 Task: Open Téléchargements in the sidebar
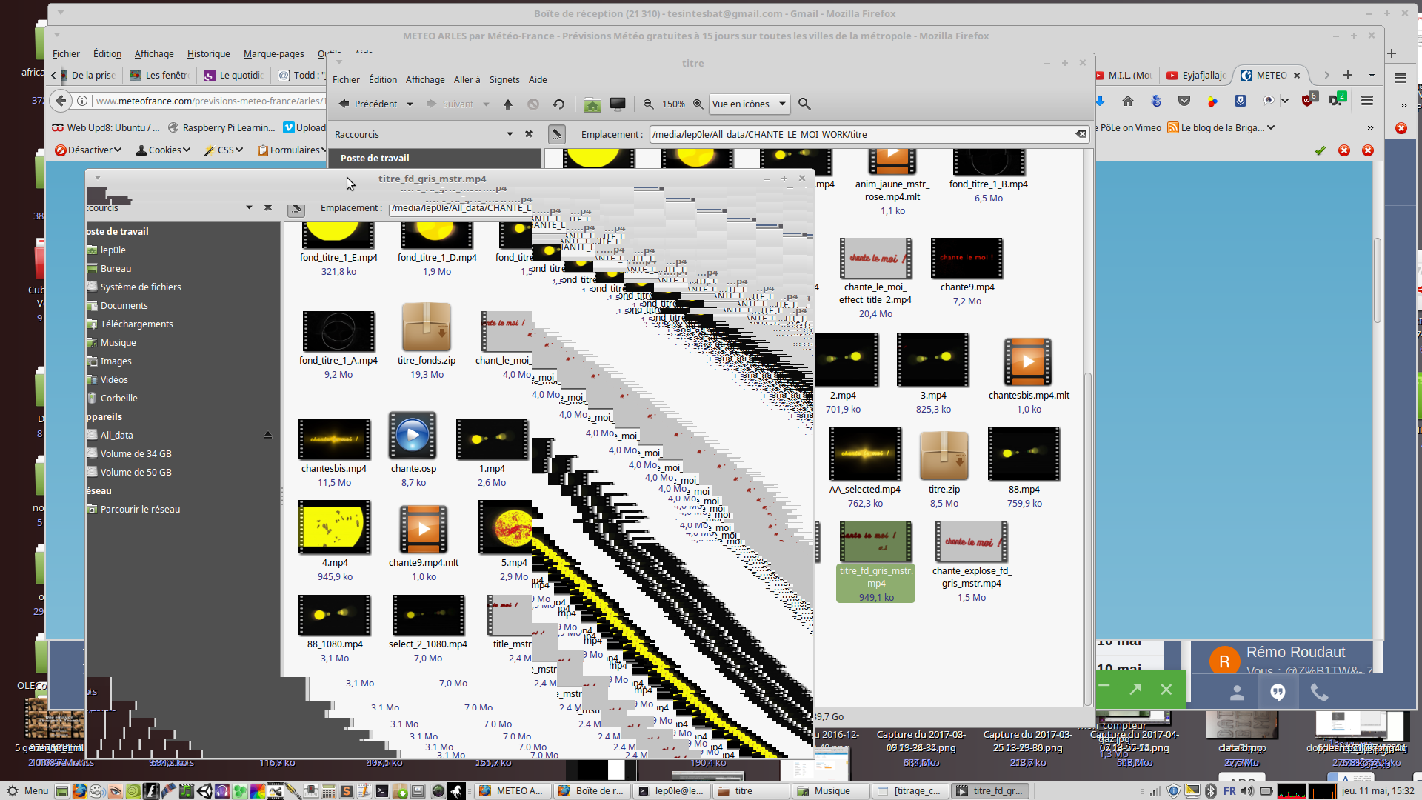coord(136,324)
